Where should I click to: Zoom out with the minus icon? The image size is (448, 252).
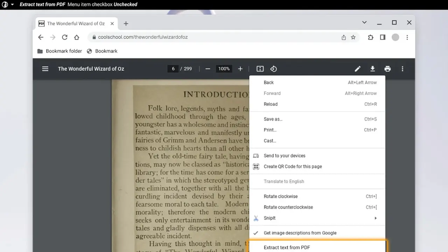[208, 69]
